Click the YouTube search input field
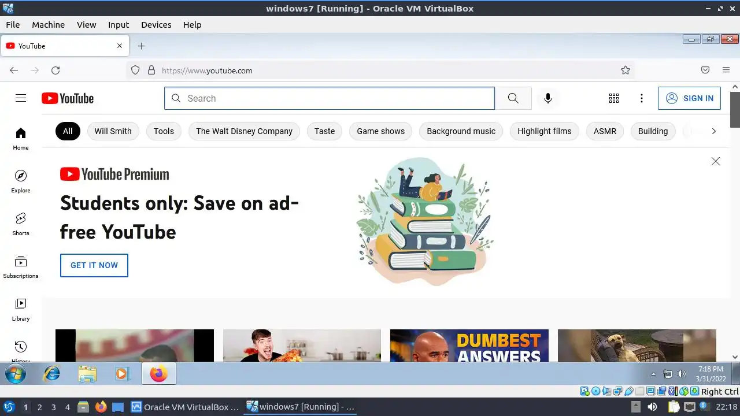740x416 pixels. pyautogui.click(x=330, y=98)
